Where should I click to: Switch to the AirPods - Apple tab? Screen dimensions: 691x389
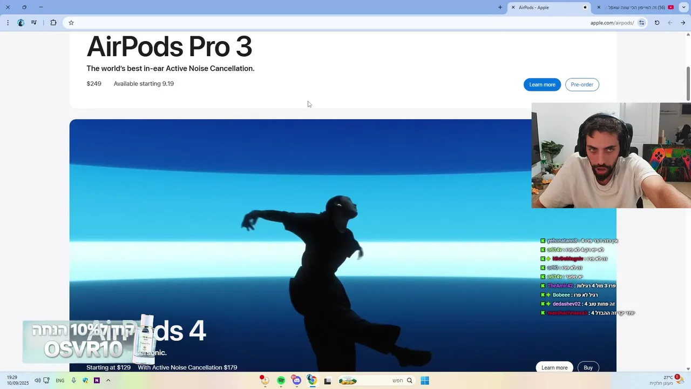(x=549, y=8)
